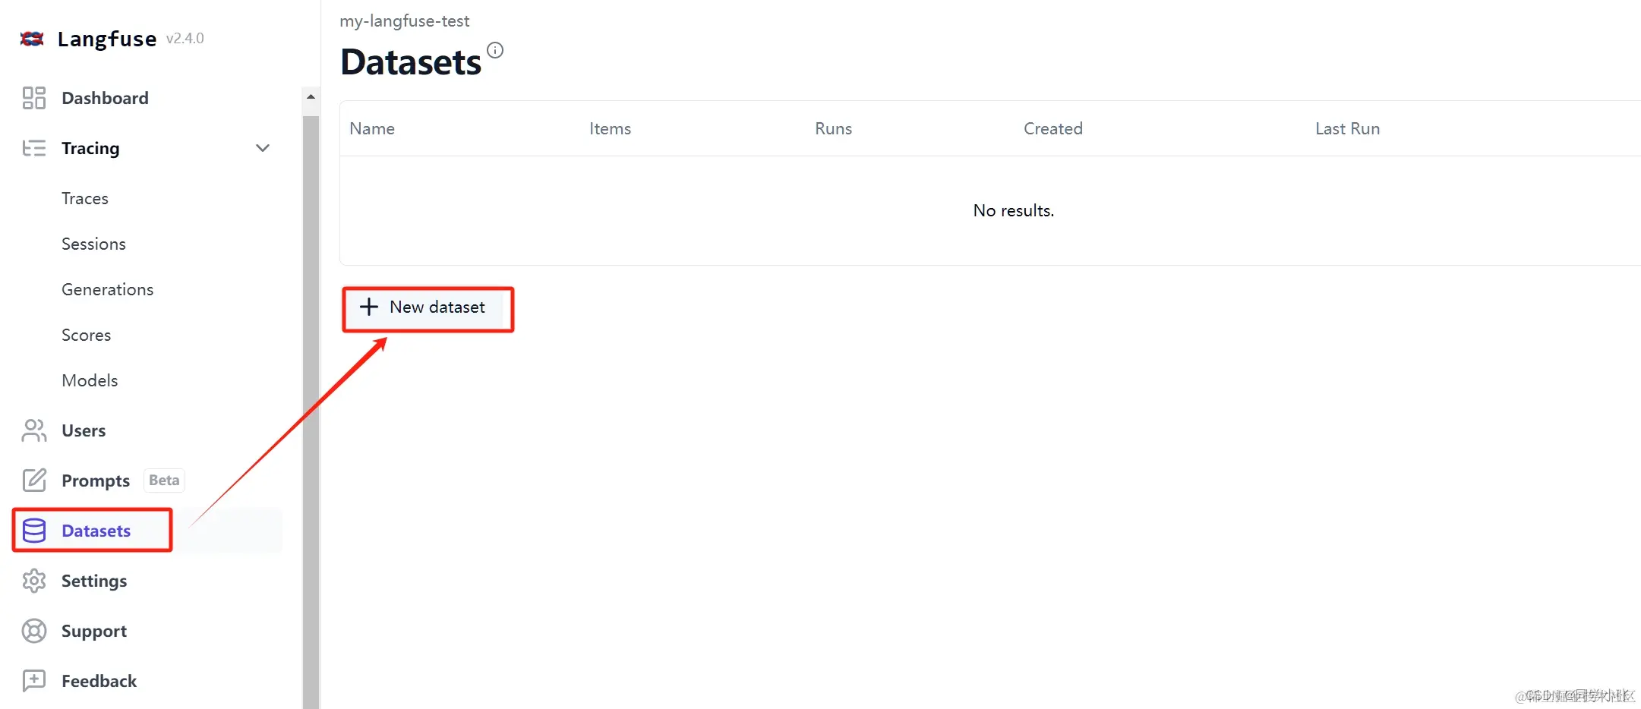
Task: Click the Tracing list icon
Action: coord(34,148)
